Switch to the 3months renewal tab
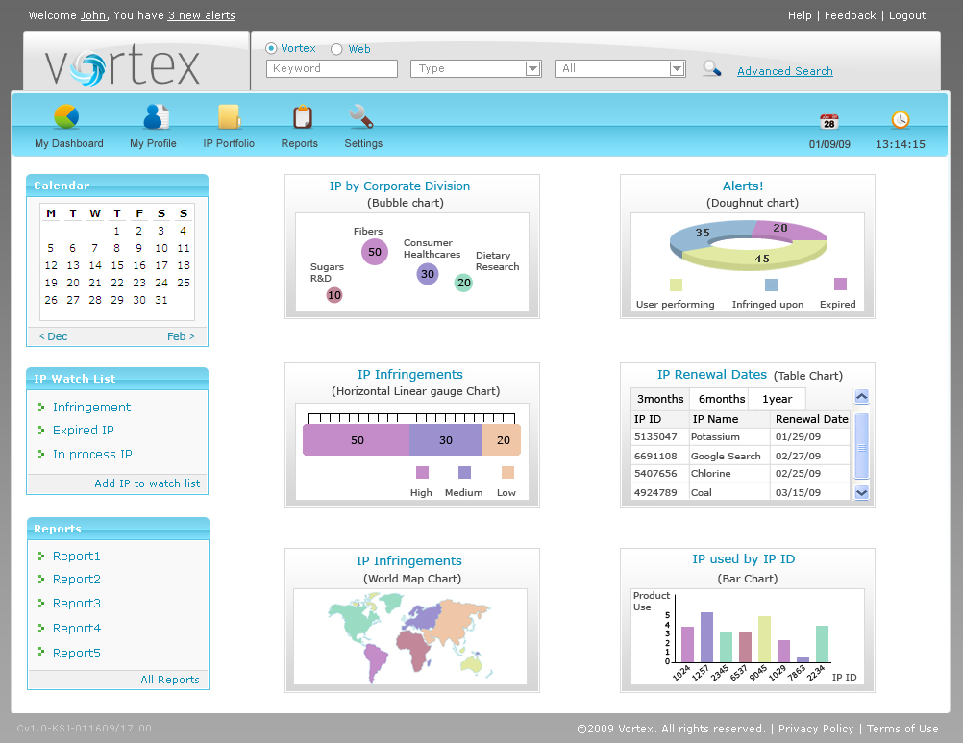Screen dimensions: 963x743 coord(659,398)
